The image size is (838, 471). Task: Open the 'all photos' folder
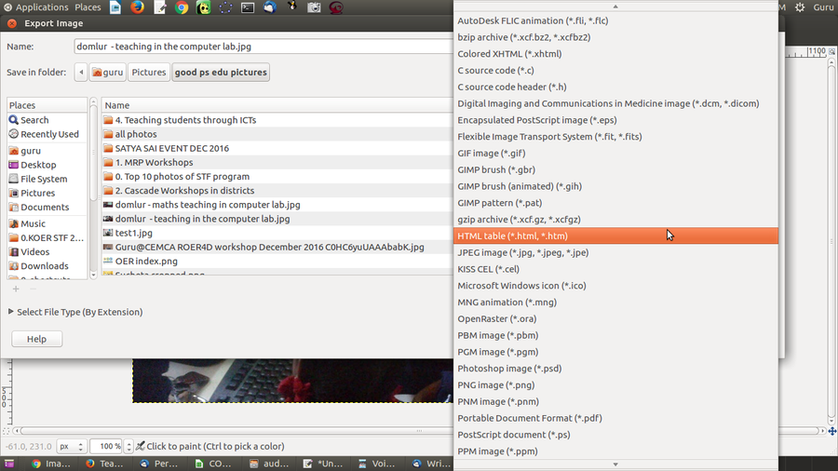pos(136,134)
